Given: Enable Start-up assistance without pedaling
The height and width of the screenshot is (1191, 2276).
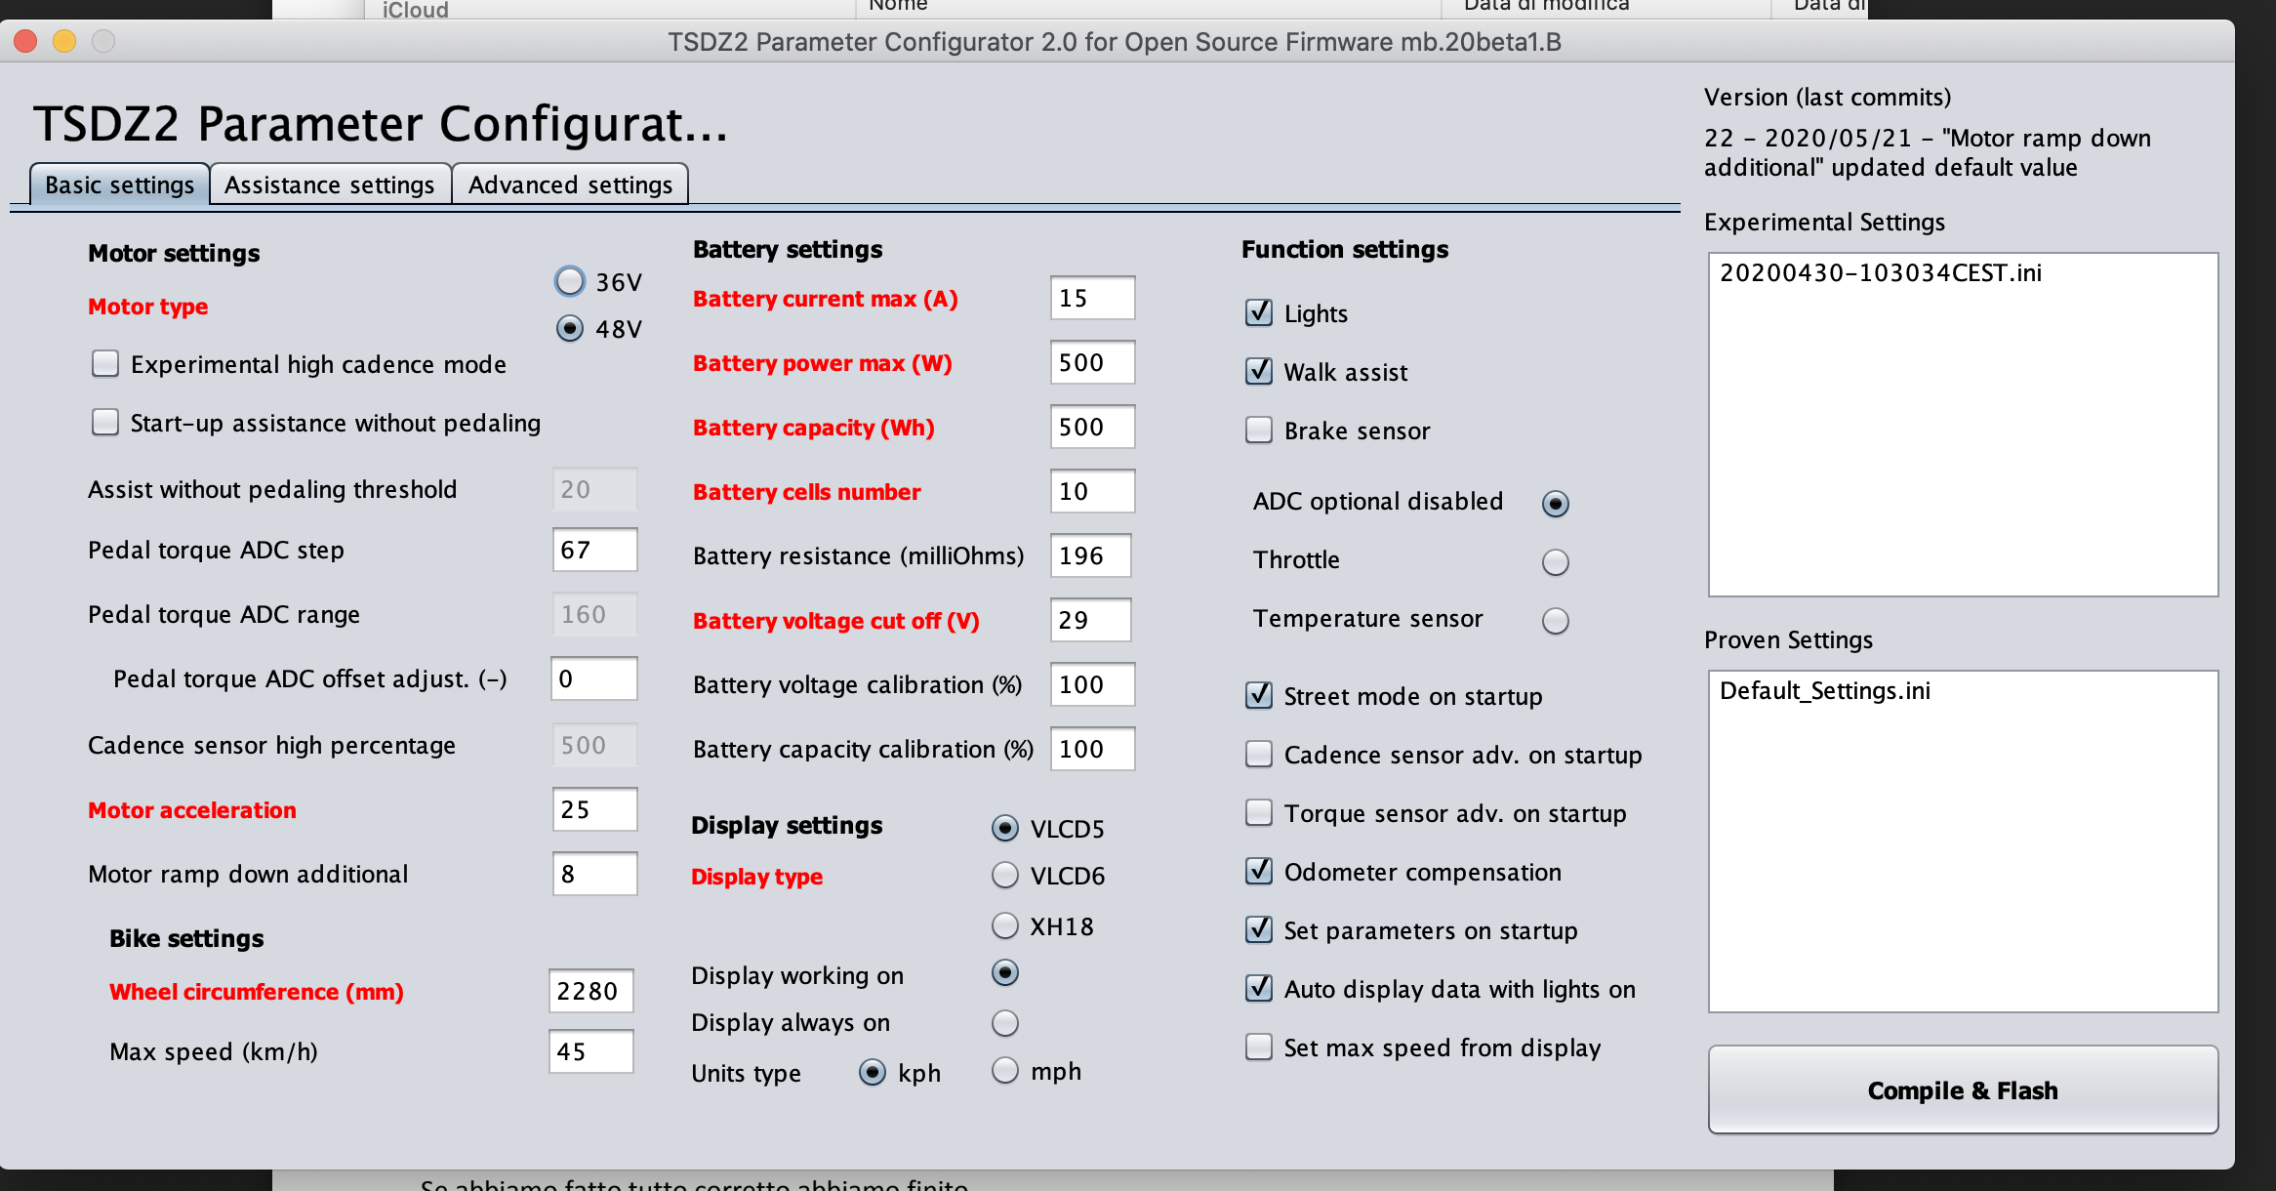Looking at the screenshot, I should tap(105, 423).
